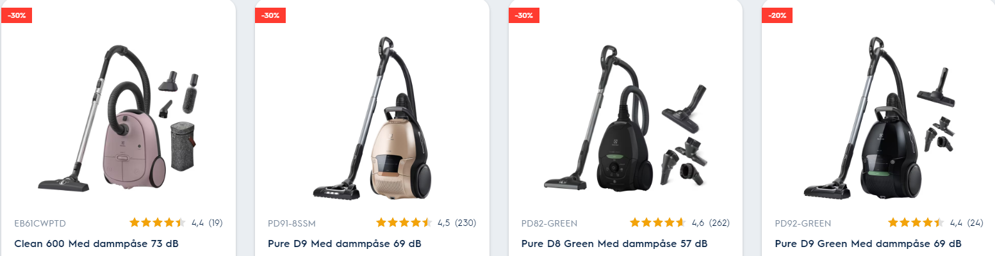This screenshot has height=256, width=995.
Task: Click the star rating for PD92-GREEN
Action: (x=916, y=223)
